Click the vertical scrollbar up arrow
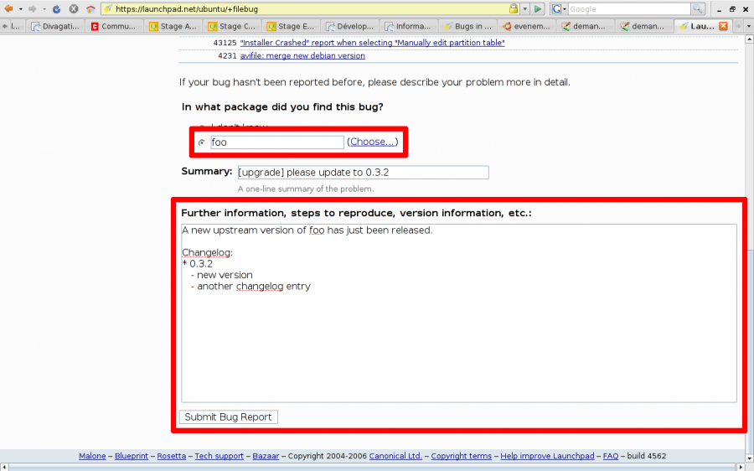Screen dimensions: 754x471 pos(749,39)
